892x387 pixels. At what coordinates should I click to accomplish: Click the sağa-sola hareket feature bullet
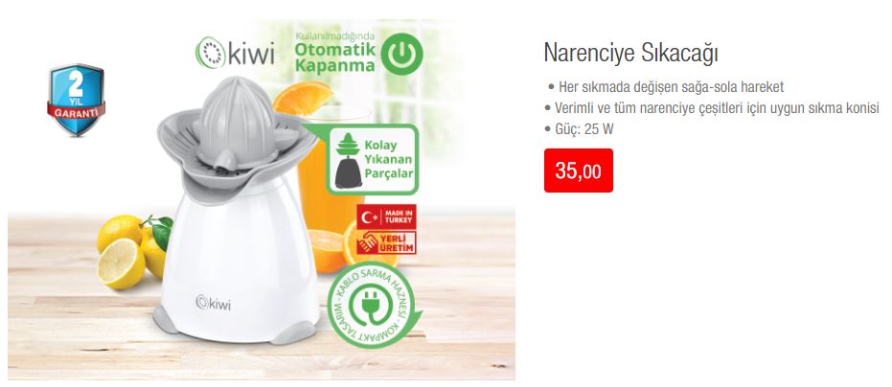tap(665, 87)
